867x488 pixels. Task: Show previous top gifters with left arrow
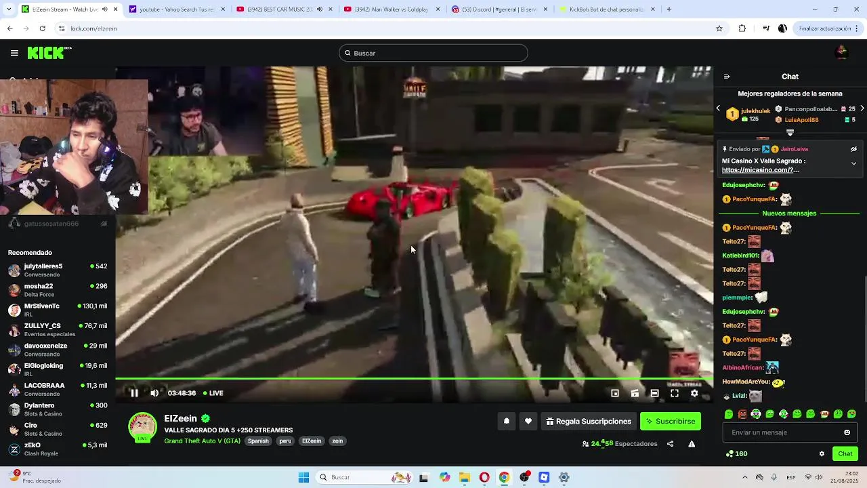click(718, 108)
